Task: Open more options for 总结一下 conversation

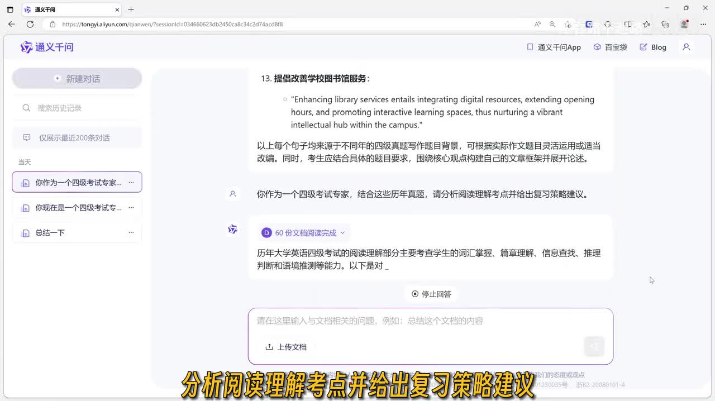Action: (x=131, y=233)
